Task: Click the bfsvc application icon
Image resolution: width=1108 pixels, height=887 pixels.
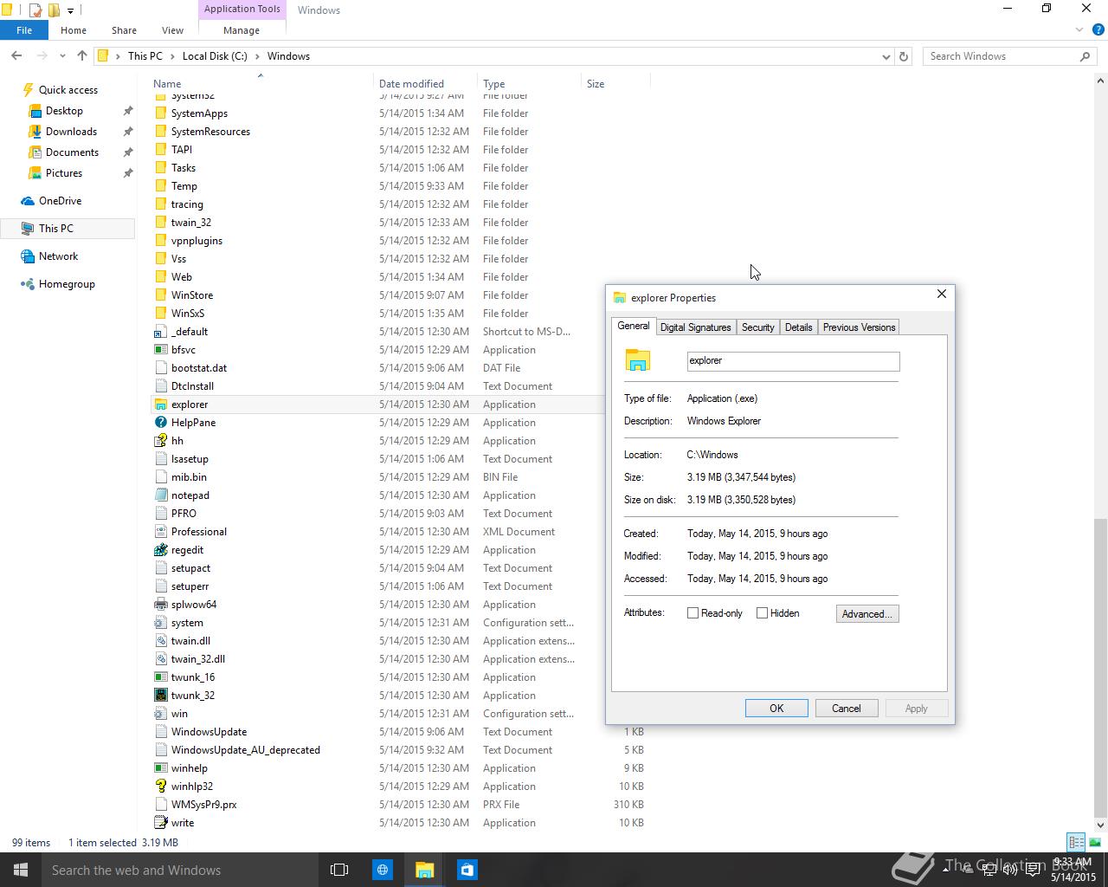Action: pyautogui.click(x=160, y=350)
